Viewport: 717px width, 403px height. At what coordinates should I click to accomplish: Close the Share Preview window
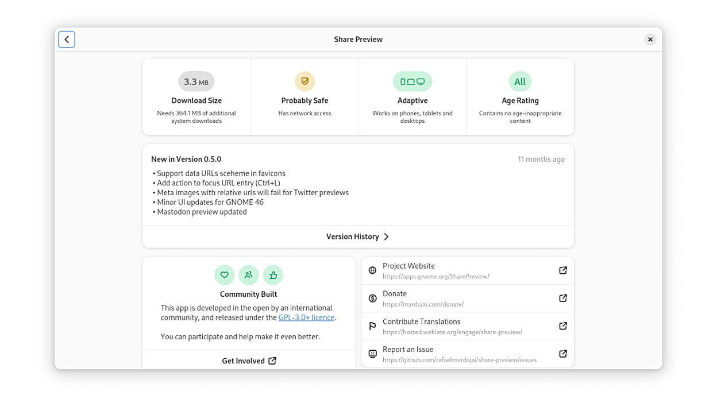[650, 40]
